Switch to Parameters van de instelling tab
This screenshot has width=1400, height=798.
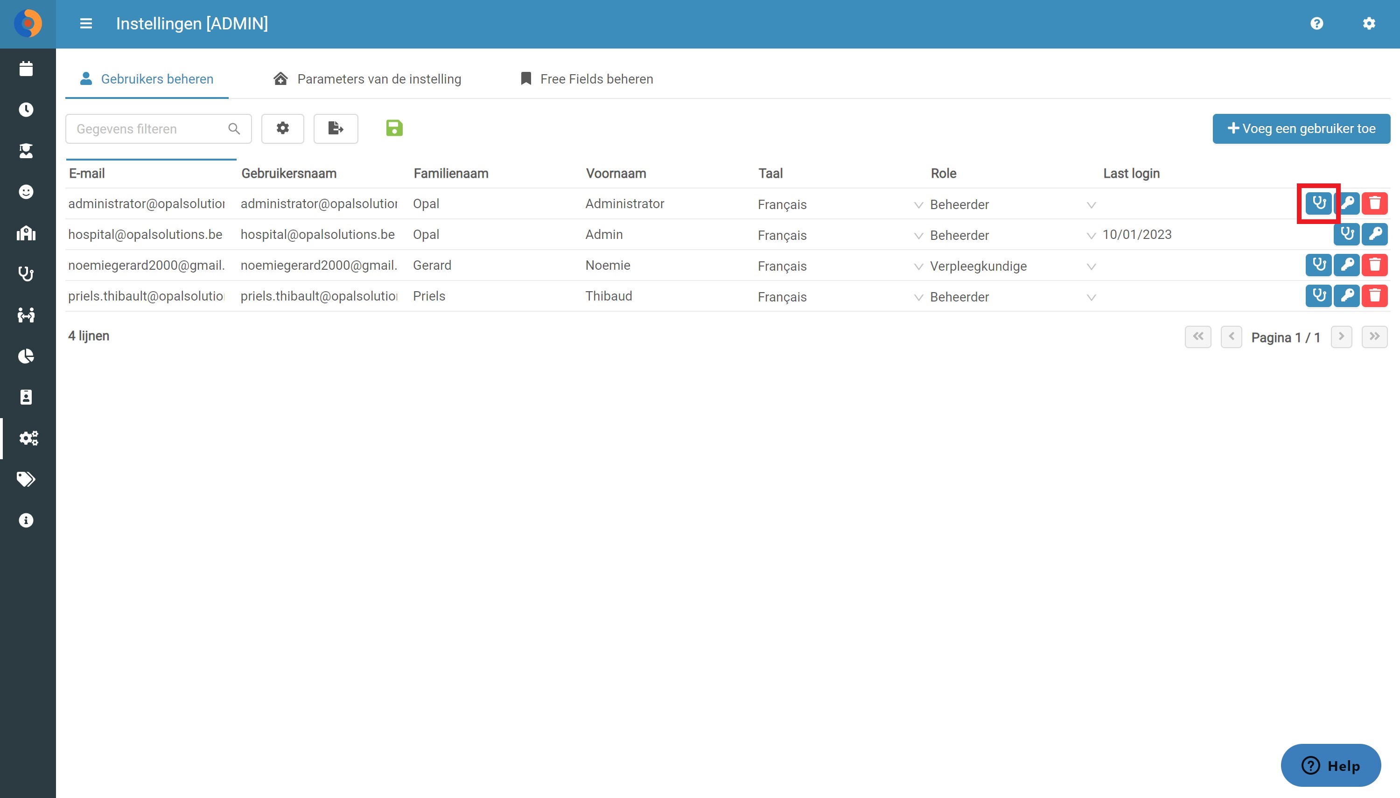367,79
